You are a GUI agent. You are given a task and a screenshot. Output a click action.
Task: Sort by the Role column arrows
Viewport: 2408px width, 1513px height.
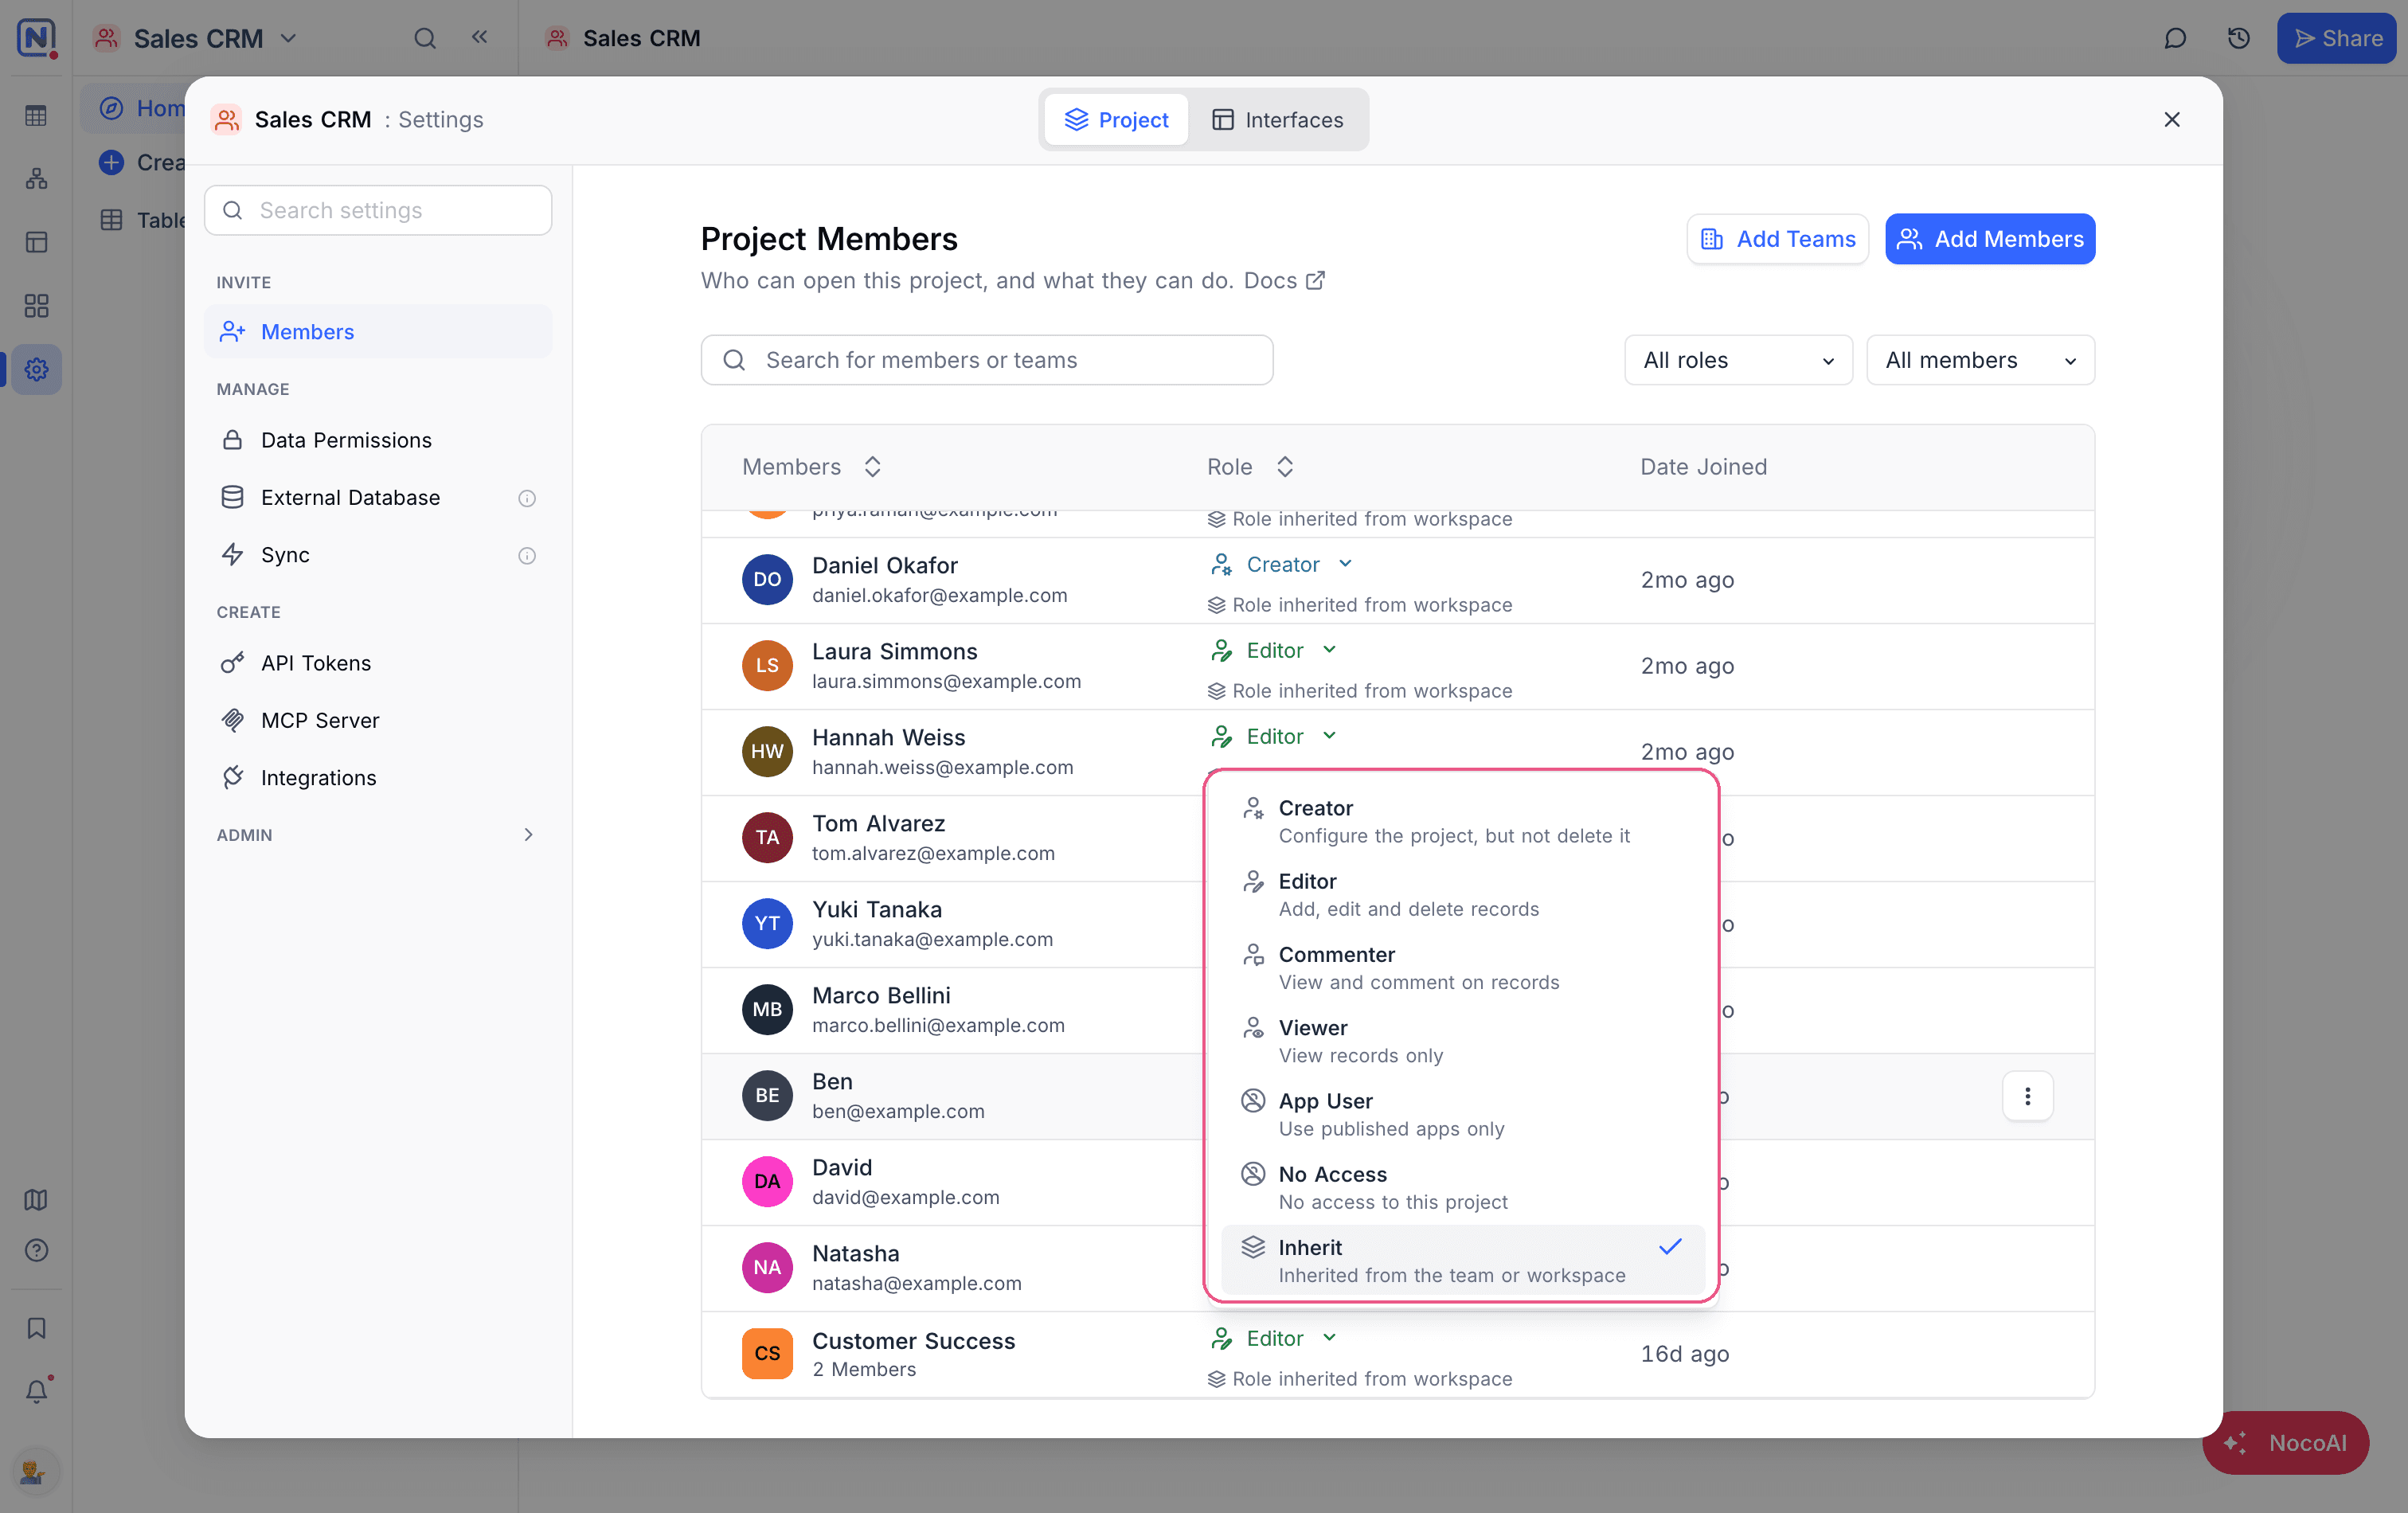pos(1285,467)
